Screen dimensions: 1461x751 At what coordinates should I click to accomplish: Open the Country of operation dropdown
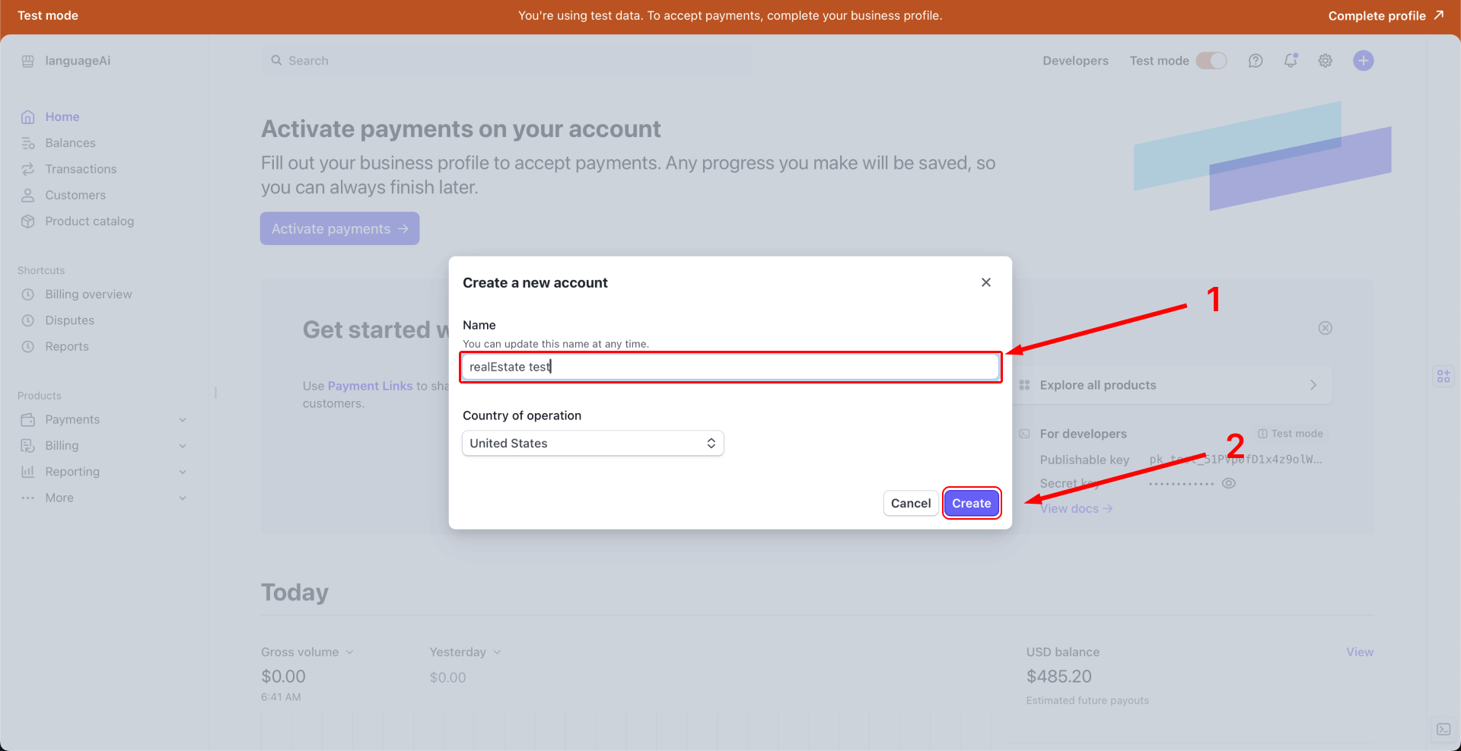(593, 444)
